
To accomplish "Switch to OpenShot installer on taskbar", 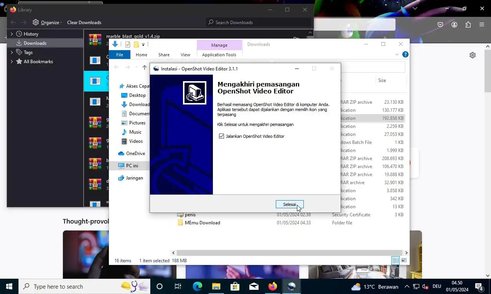I will (x=292, y=286).
